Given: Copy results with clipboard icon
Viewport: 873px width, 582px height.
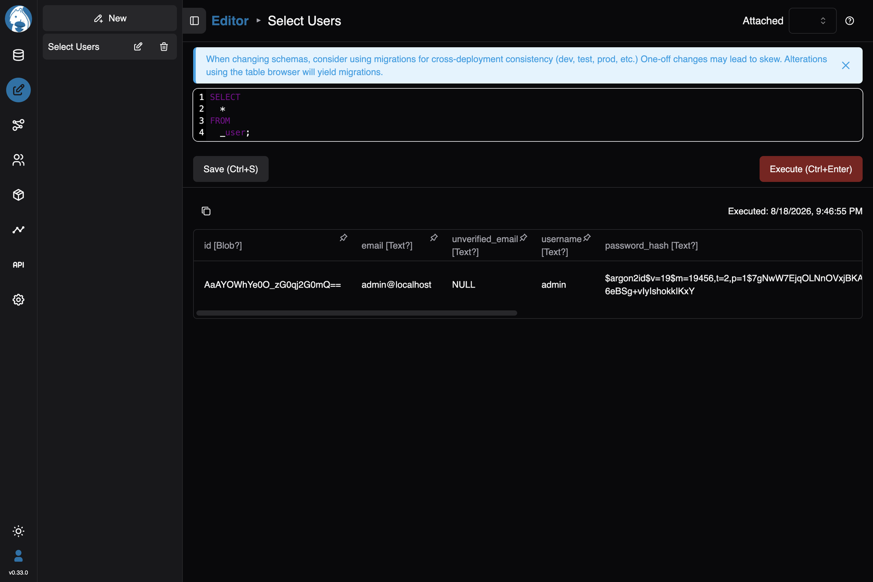Looking at the screenshot, I should pyautogui.click(x=206, y=211).
